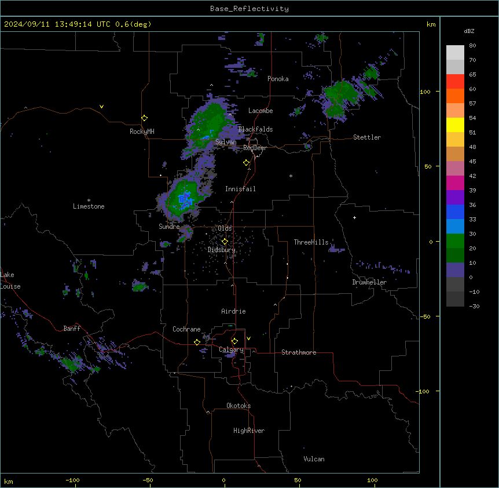Click the timestamp 2024/09/11 13:49:14 UTC

pos(57,24)
